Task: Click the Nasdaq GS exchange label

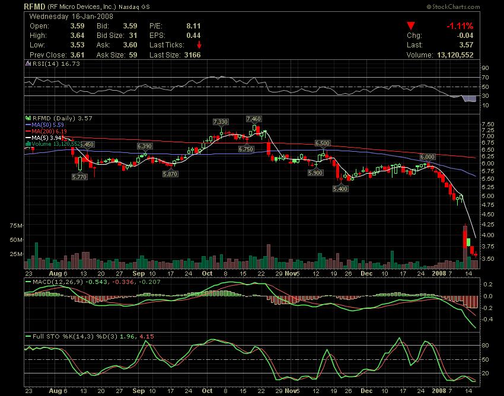Action: pos(134,7)
